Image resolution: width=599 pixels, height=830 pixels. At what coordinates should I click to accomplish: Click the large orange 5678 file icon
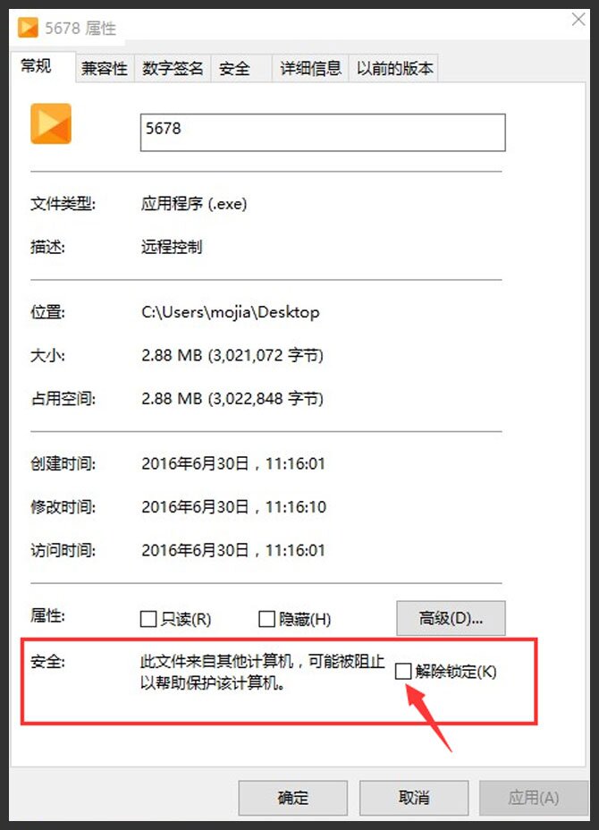pos(51,123)
